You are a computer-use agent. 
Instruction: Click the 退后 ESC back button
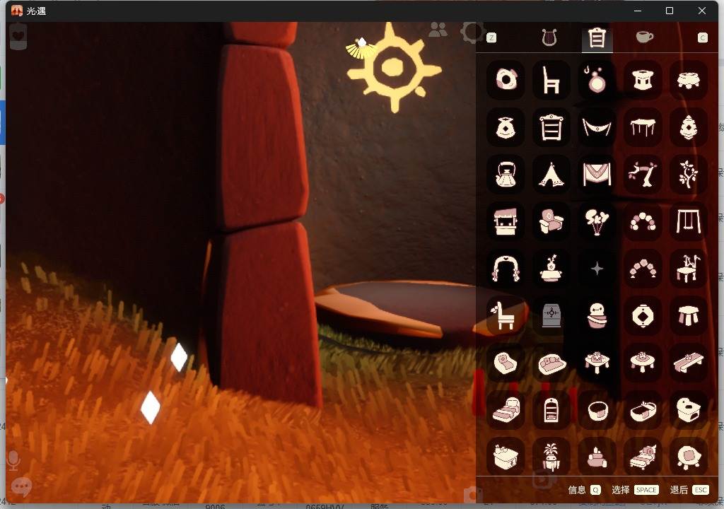tap(689, 490)
